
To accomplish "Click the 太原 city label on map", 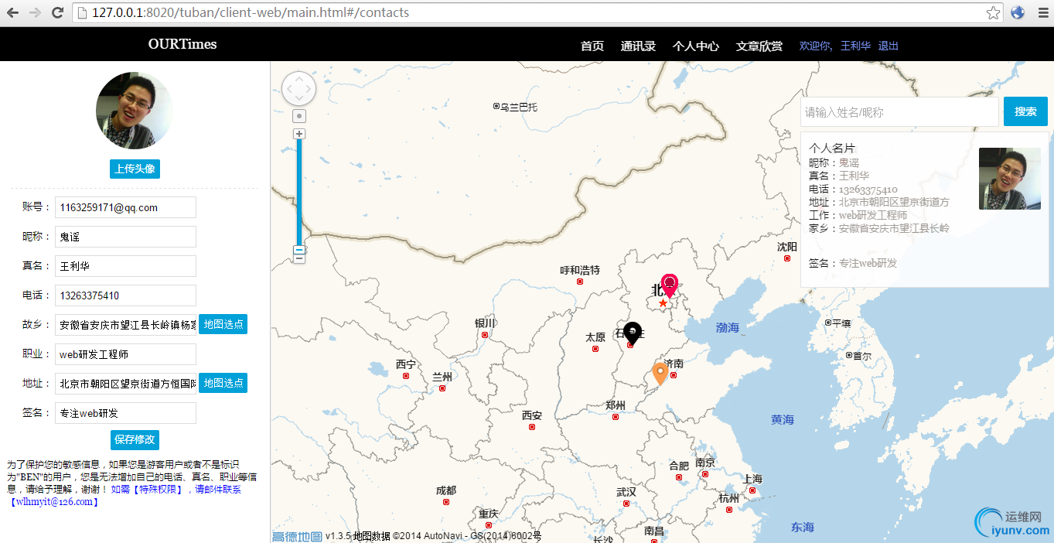I will coord(595,337).
